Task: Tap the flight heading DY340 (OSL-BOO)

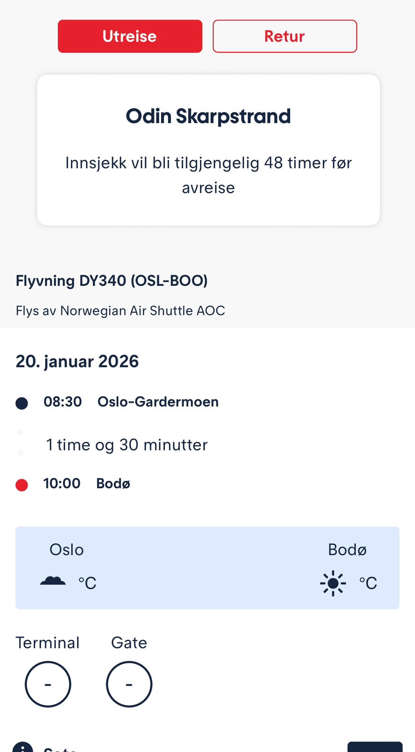Action: (112, 281)
